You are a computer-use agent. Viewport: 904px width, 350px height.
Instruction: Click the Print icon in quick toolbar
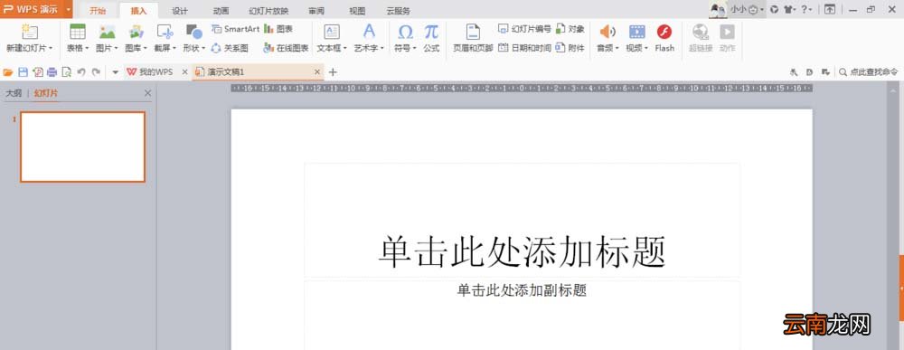52,72
